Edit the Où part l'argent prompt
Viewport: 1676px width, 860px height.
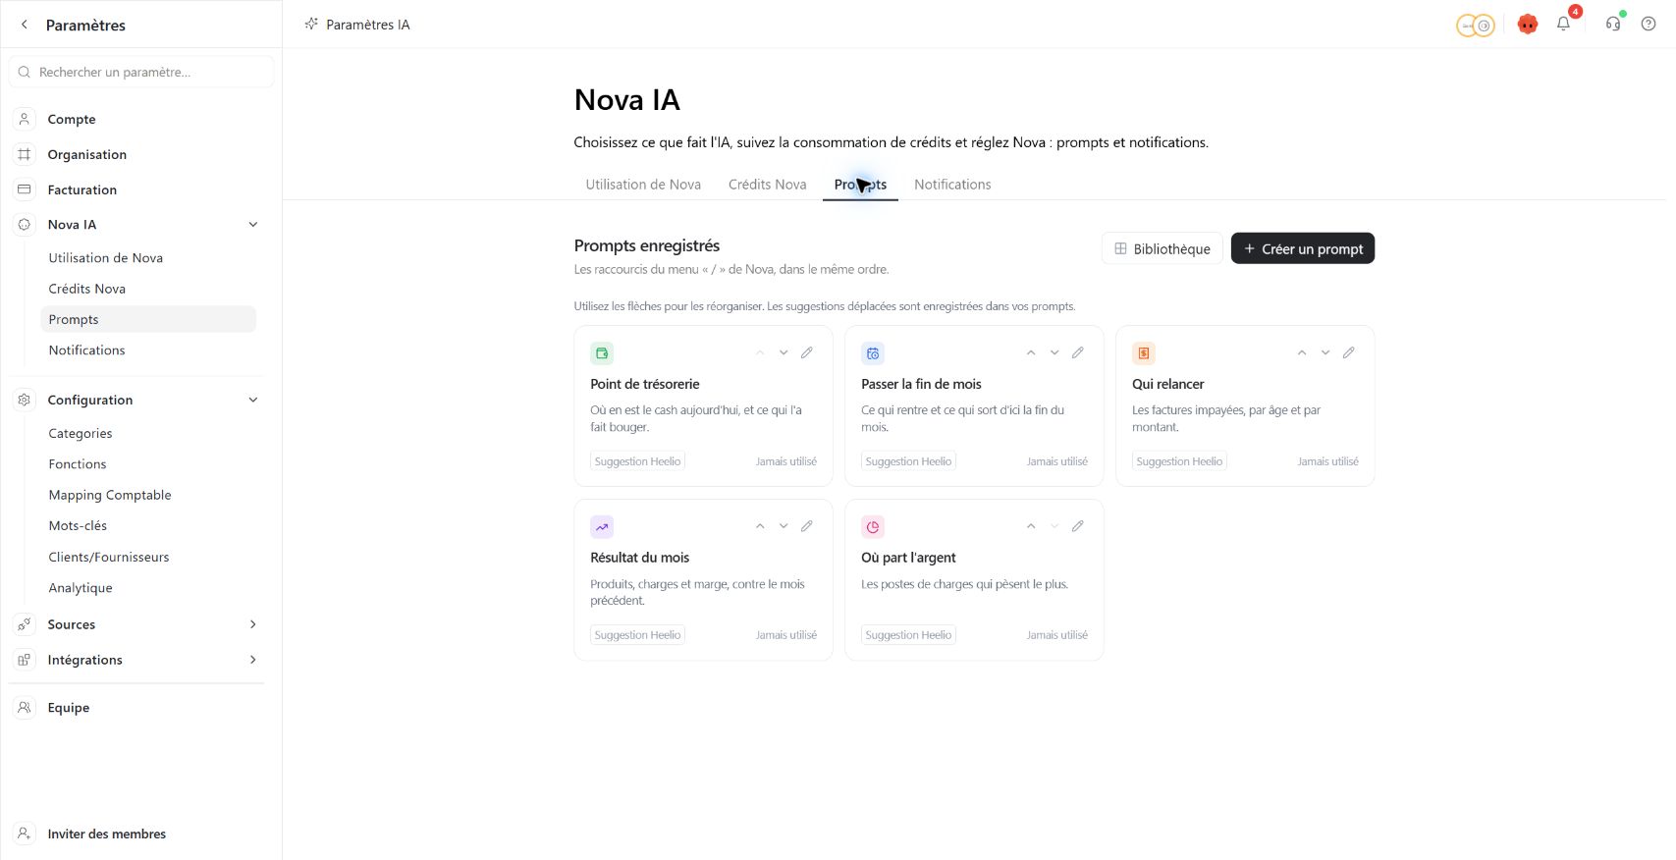point(1078,526)
